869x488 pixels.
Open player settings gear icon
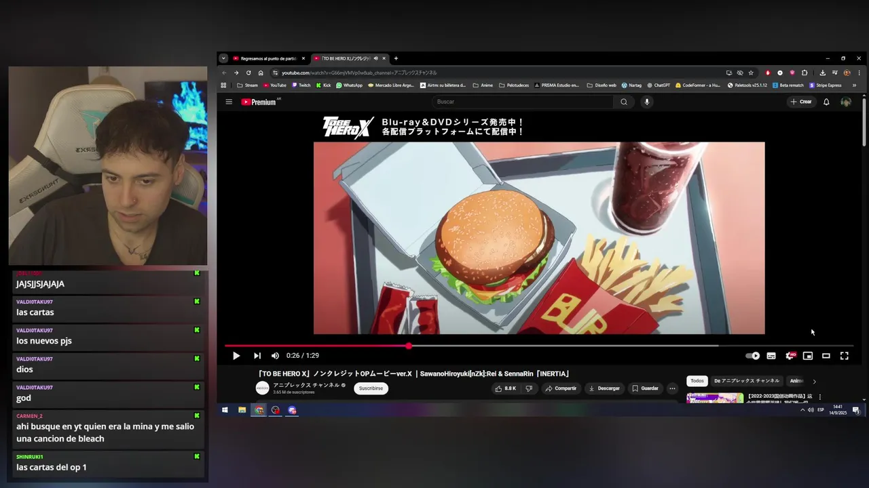point(790,356)
